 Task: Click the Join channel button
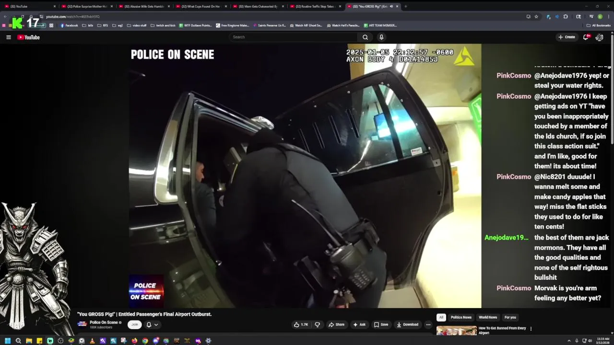tap(135, 324)
